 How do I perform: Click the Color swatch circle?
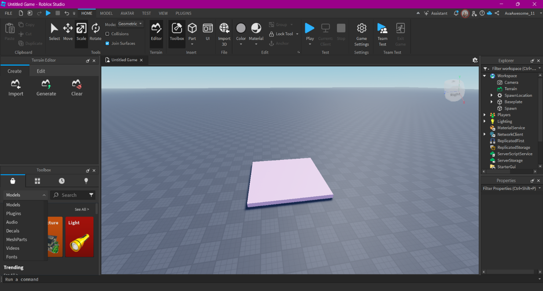pyautogui.click(x=241, y=28)
